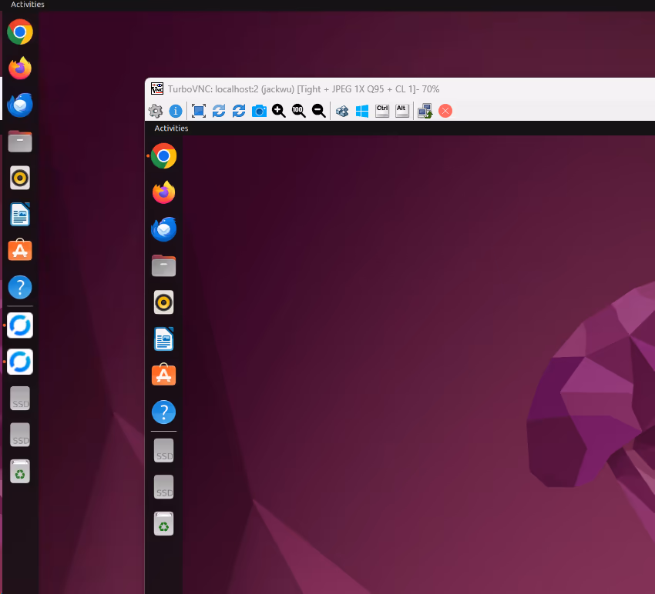Open the Trash in the remote dock
The image size is (655, 594).
[x=163, y=524]
